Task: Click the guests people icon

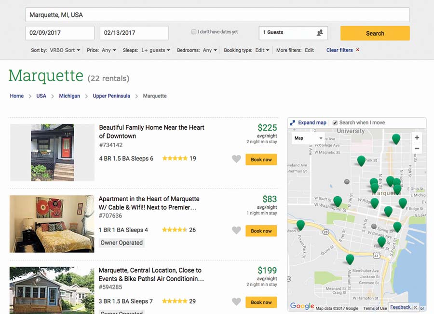Action: pyautogui.click(x=319, y=33)
